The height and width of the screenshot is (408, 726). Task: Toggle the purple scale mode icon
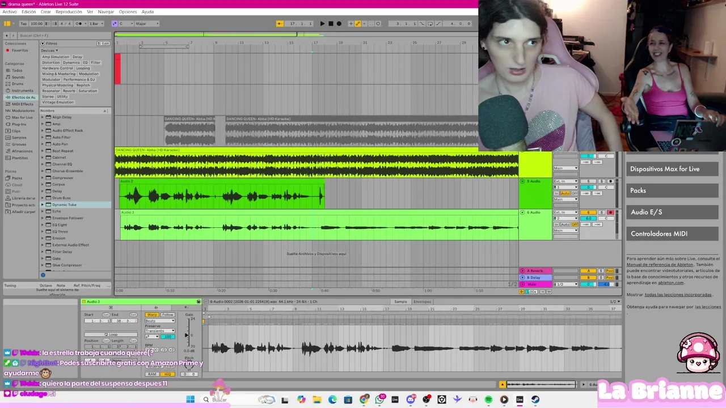click(115, 23)
